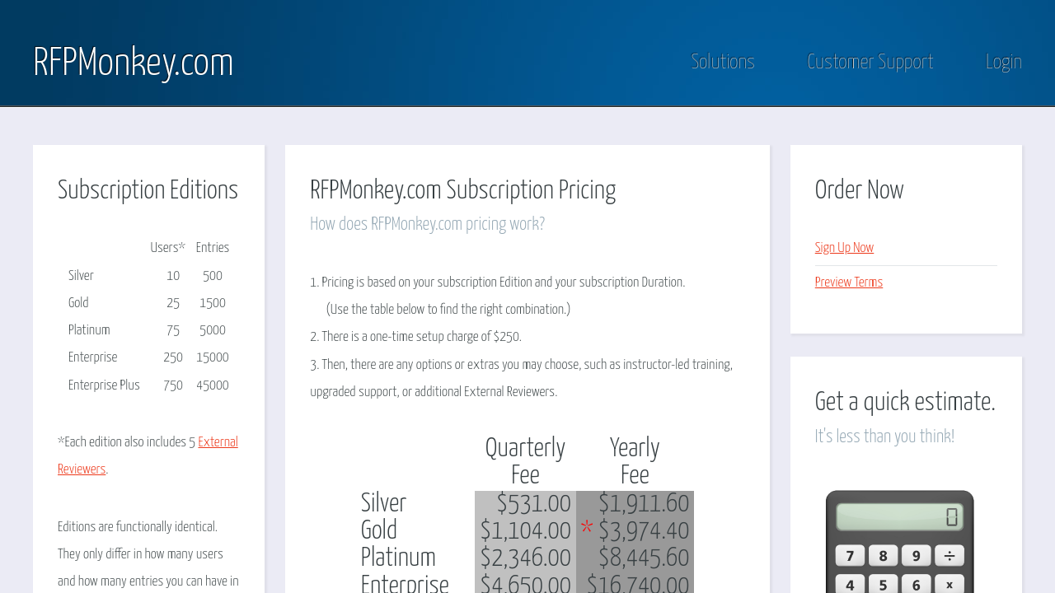
Task: Open the Login page
Action: [x=1003, y=62]
